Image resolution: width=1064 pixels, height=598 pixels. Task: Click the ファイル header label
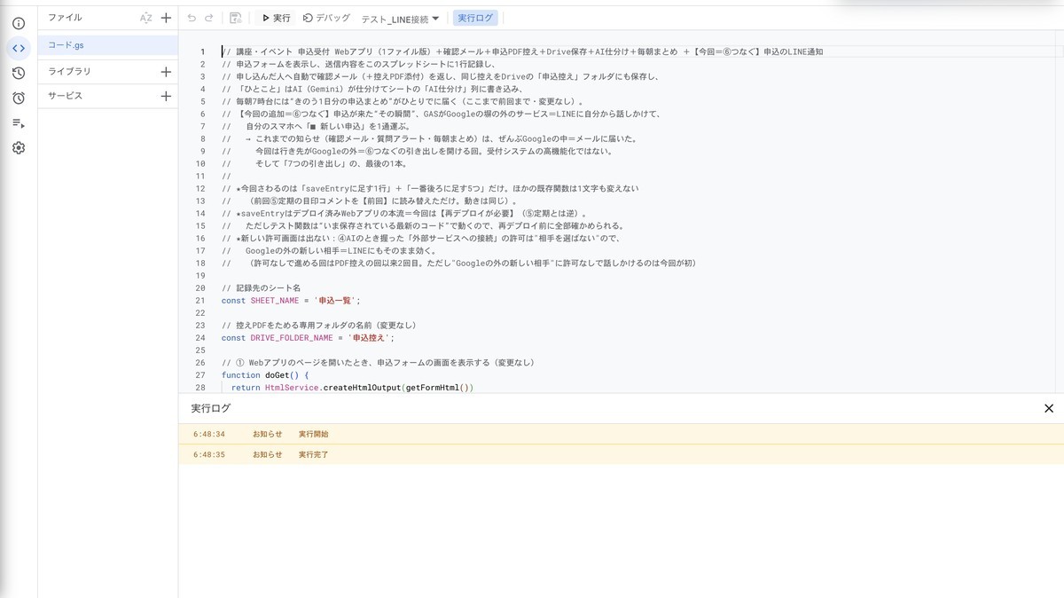[65, 18]
